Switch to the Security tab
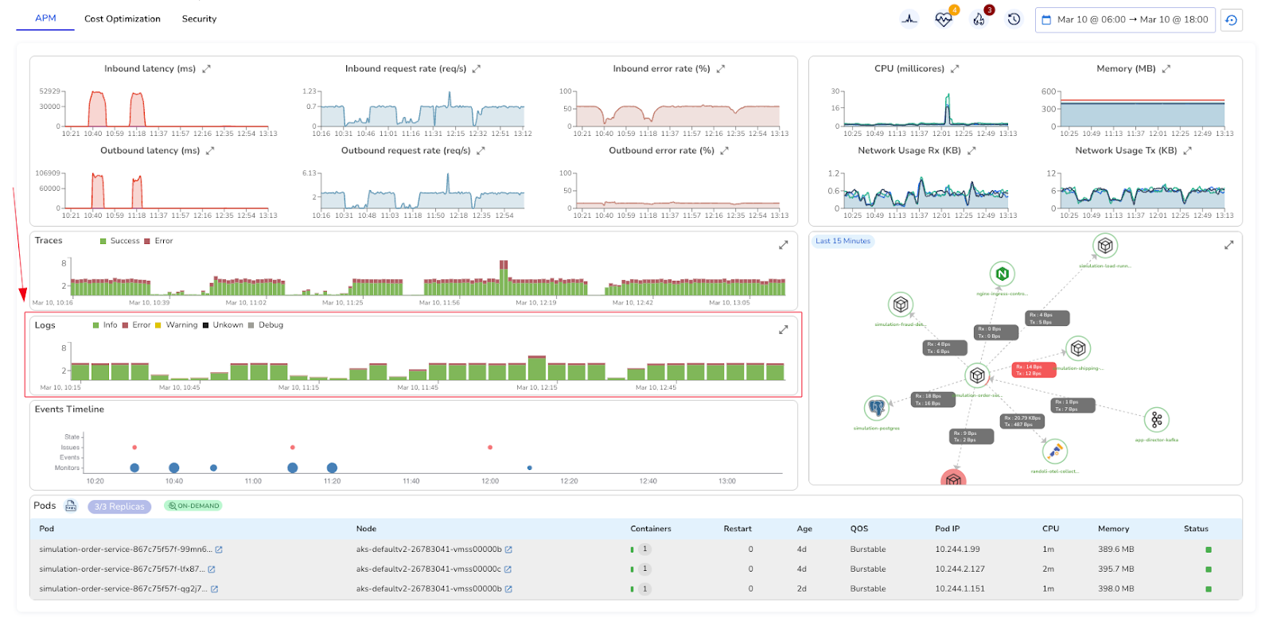 [199, 19]
